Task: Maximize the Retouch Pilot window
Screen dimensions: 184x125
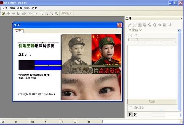Action: tap(176, 2)
